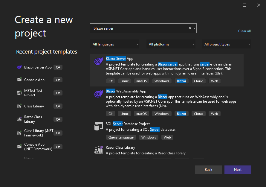Maximize the Create a new project window
266x187 pixels.
point(244,5)
